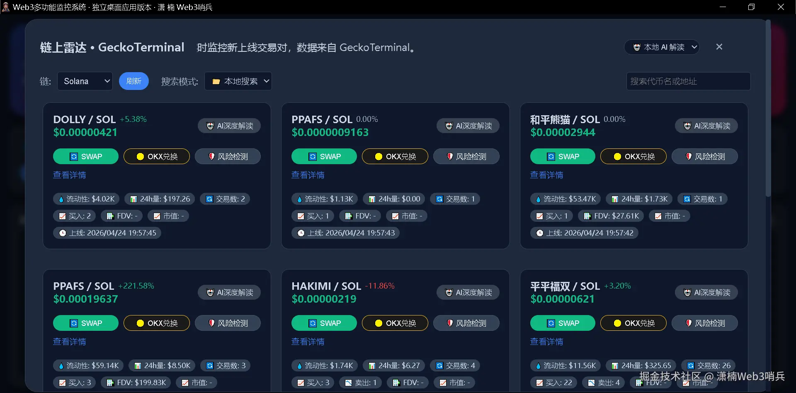Click the 刷新 refresh button

pos(133,81)
